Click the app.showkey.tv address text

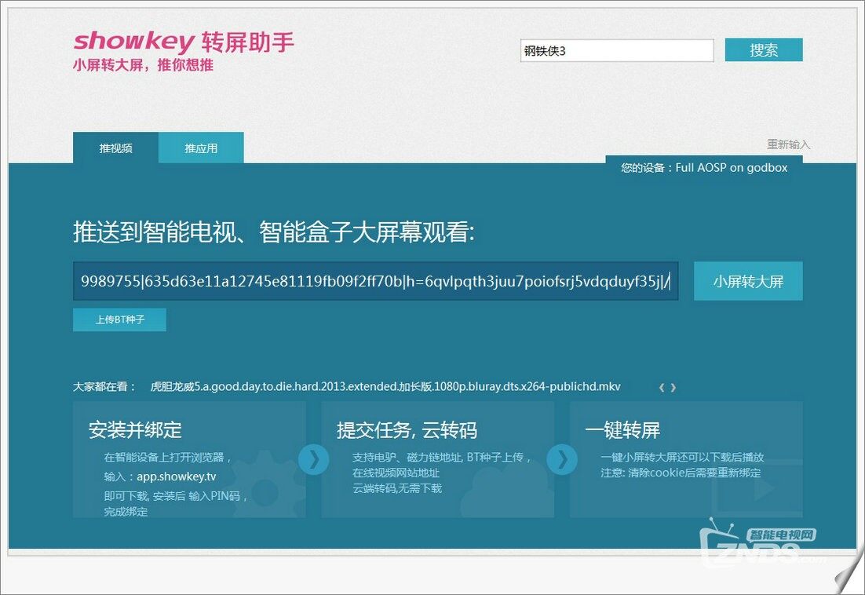177,476
